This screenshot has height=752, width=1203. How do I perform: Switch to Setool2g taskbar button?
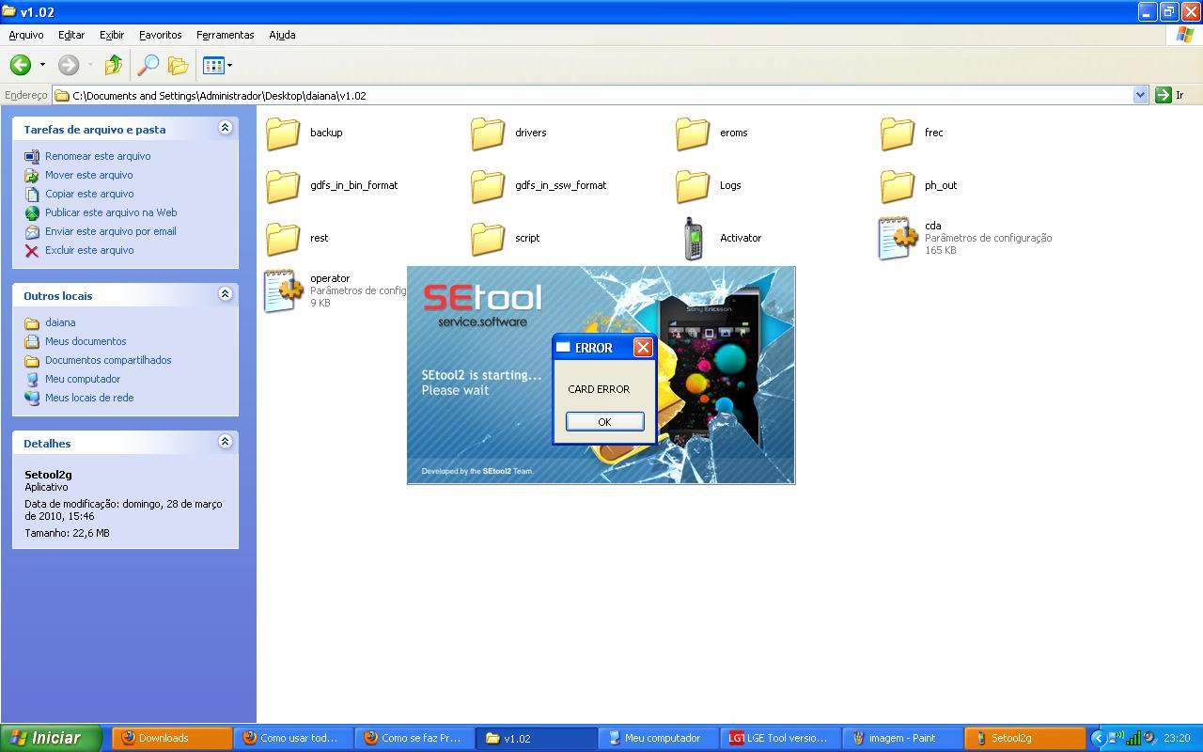[x=1023, y=738]
